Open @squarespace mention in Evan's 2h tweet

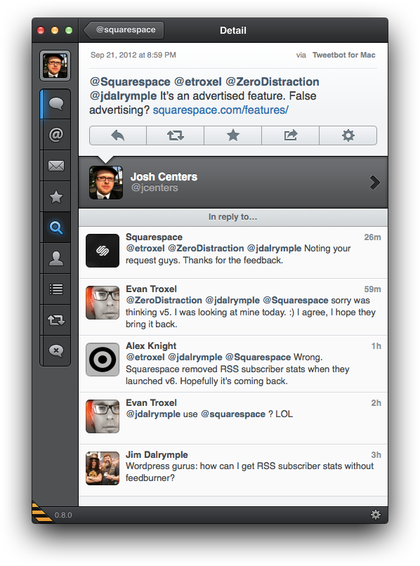[233, 414]
